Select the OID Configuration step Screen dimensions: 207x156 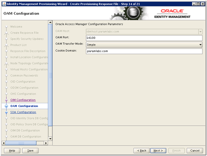[x=23, y=82]
